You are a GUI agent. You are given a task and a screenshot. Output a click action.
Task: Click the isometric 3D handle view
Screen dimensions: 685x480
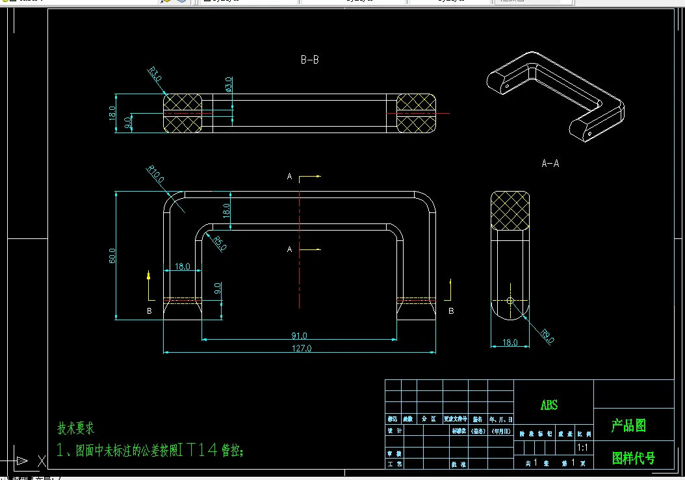click(x=556, y=97)
